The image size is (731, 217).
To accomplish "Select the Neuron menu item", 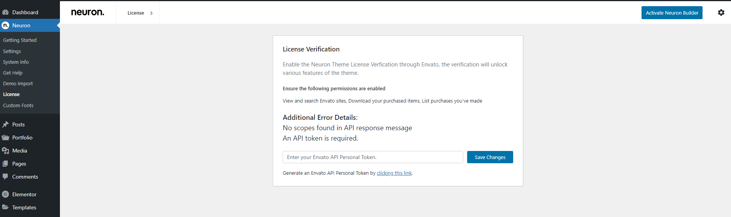I will click(30, 25).
